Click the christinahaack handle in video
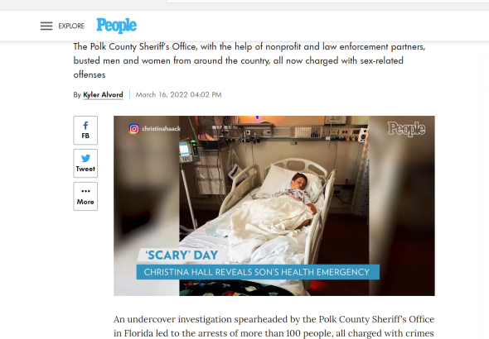 click(x=162, y=129)
